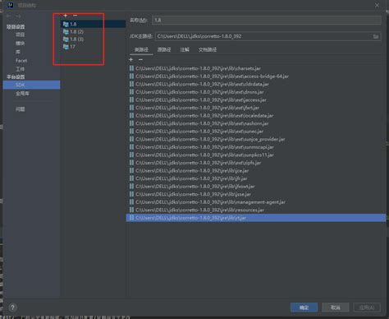Browse for the JDK home path folder
This screenshot has width=389, height=319.
pyautogui.click(x=376, y=36)
